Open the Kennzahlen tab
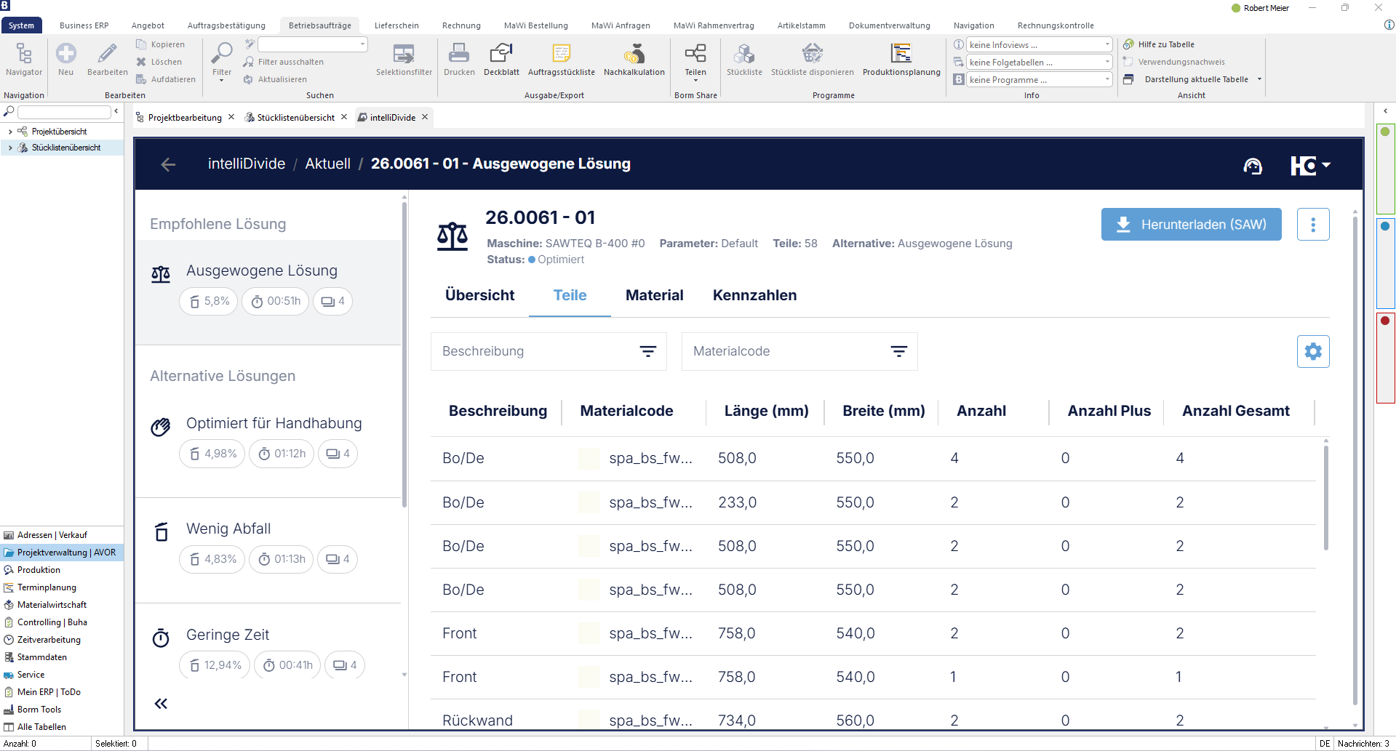 (754, 295)
